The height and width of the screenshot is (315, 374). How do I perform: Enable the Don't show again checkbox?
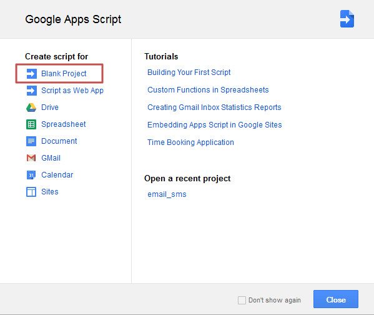242,300
